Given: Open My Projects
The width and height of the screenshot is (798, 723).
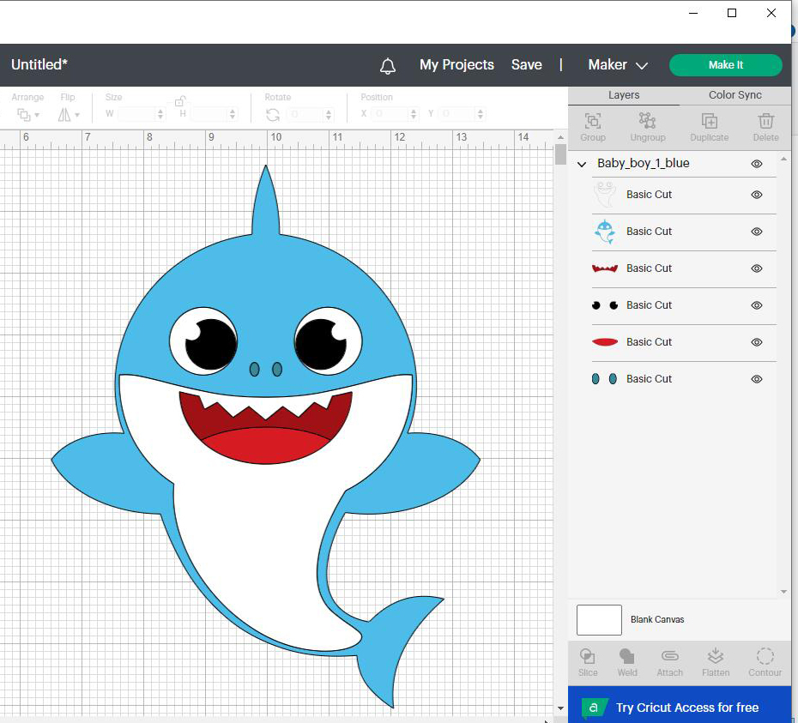Looking at the screenshot, I should 457,65.
